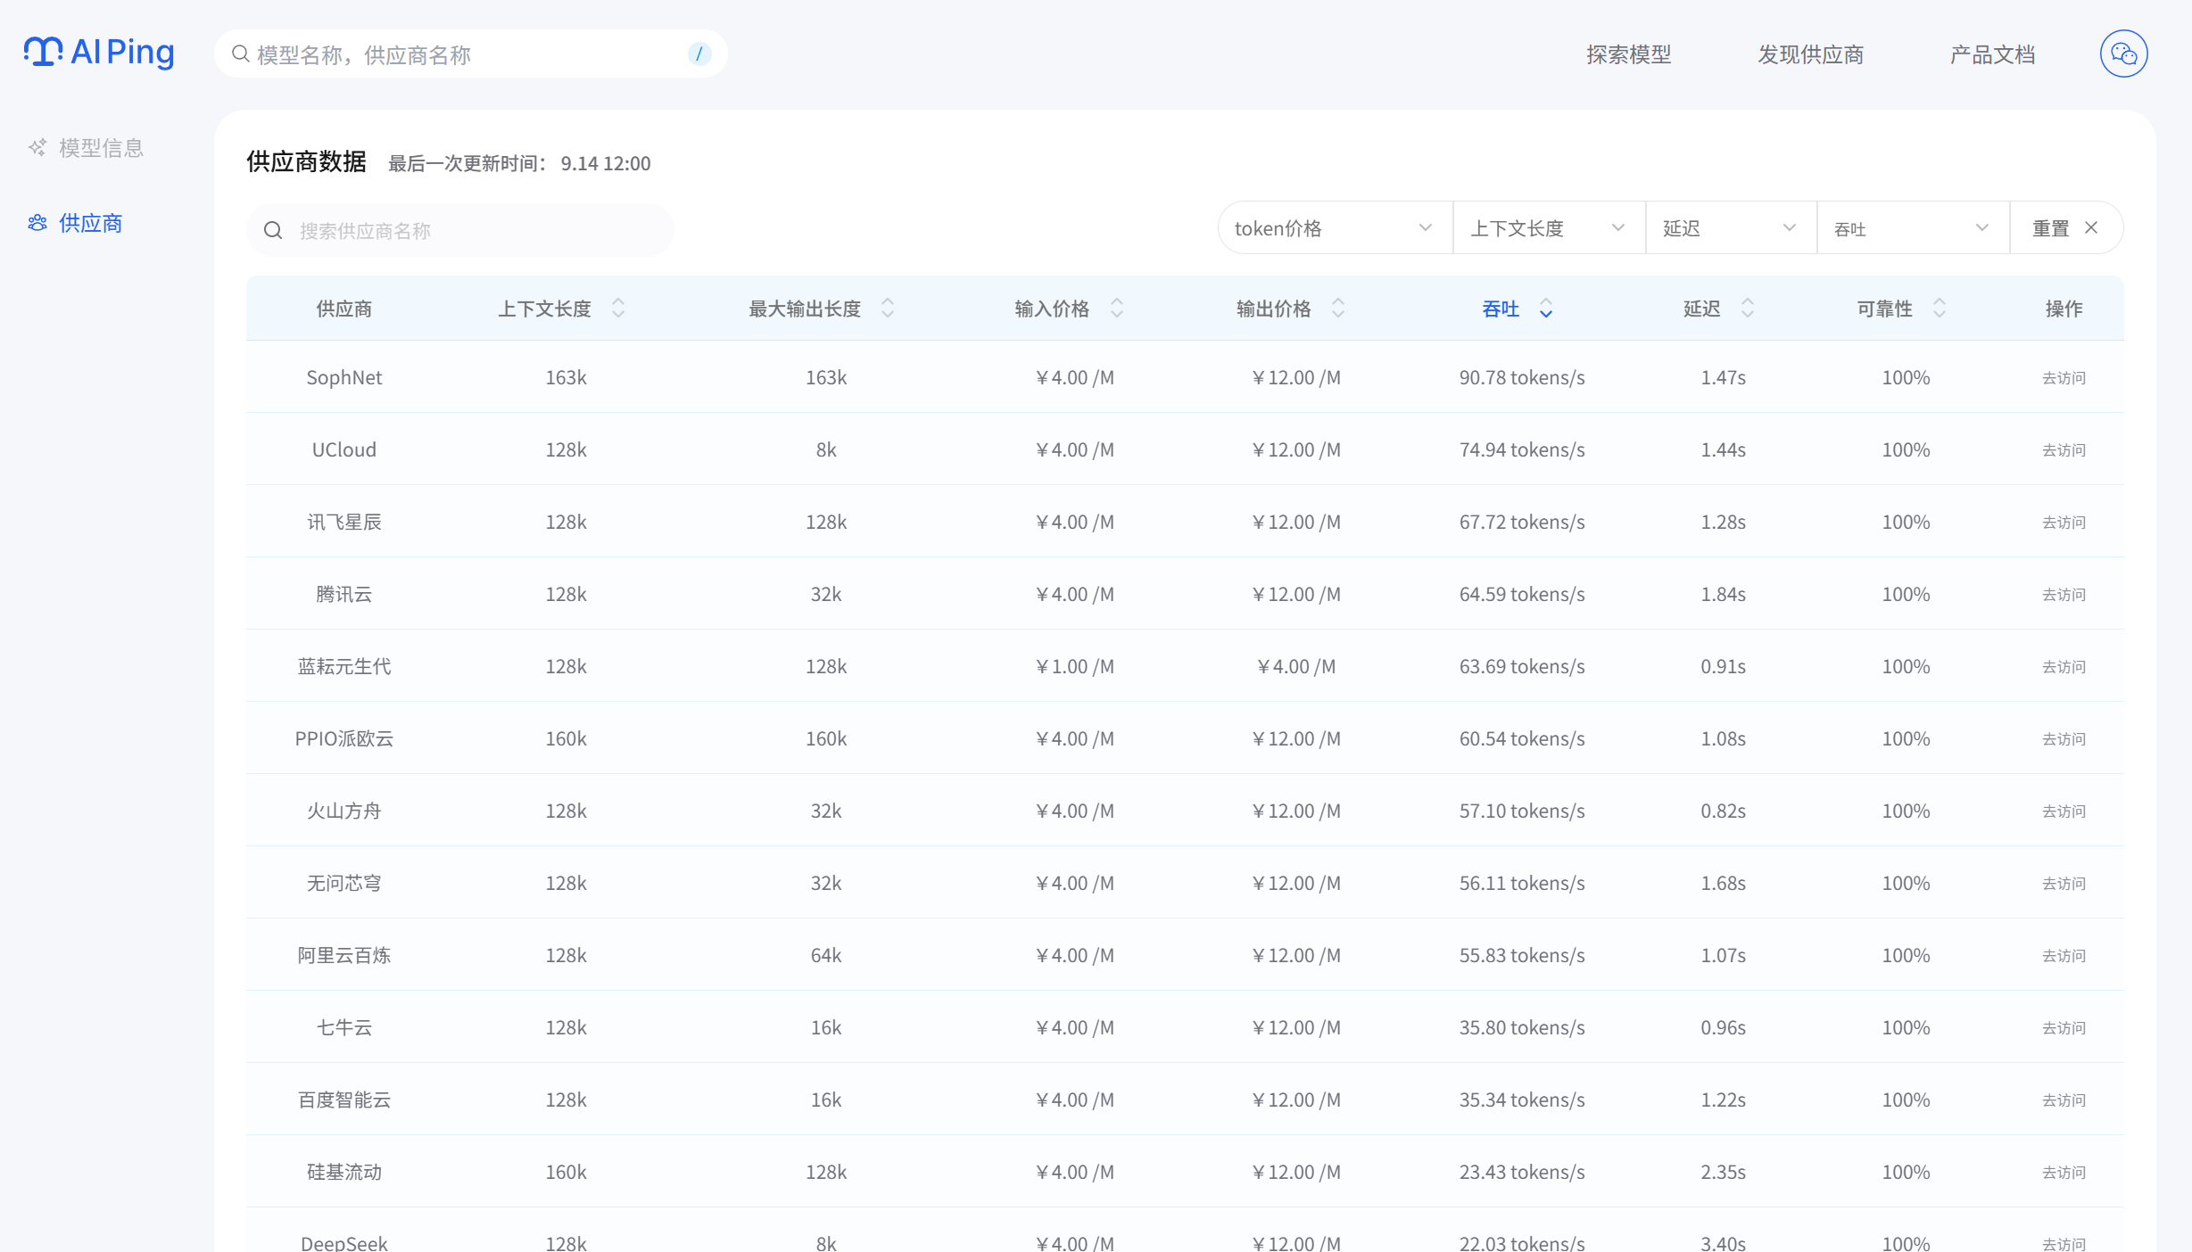Click the search icon in supplier search field

point(273,231)
